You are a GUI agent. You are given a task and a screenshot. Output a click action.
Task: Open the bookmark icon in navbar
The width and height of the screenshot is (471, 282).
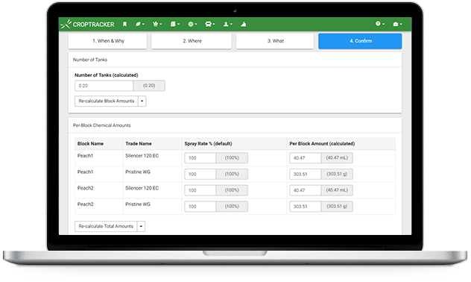pyautogui.click(x=124, y=24)
